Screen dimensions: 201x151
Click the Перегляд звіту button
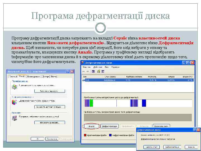[161, 126]
